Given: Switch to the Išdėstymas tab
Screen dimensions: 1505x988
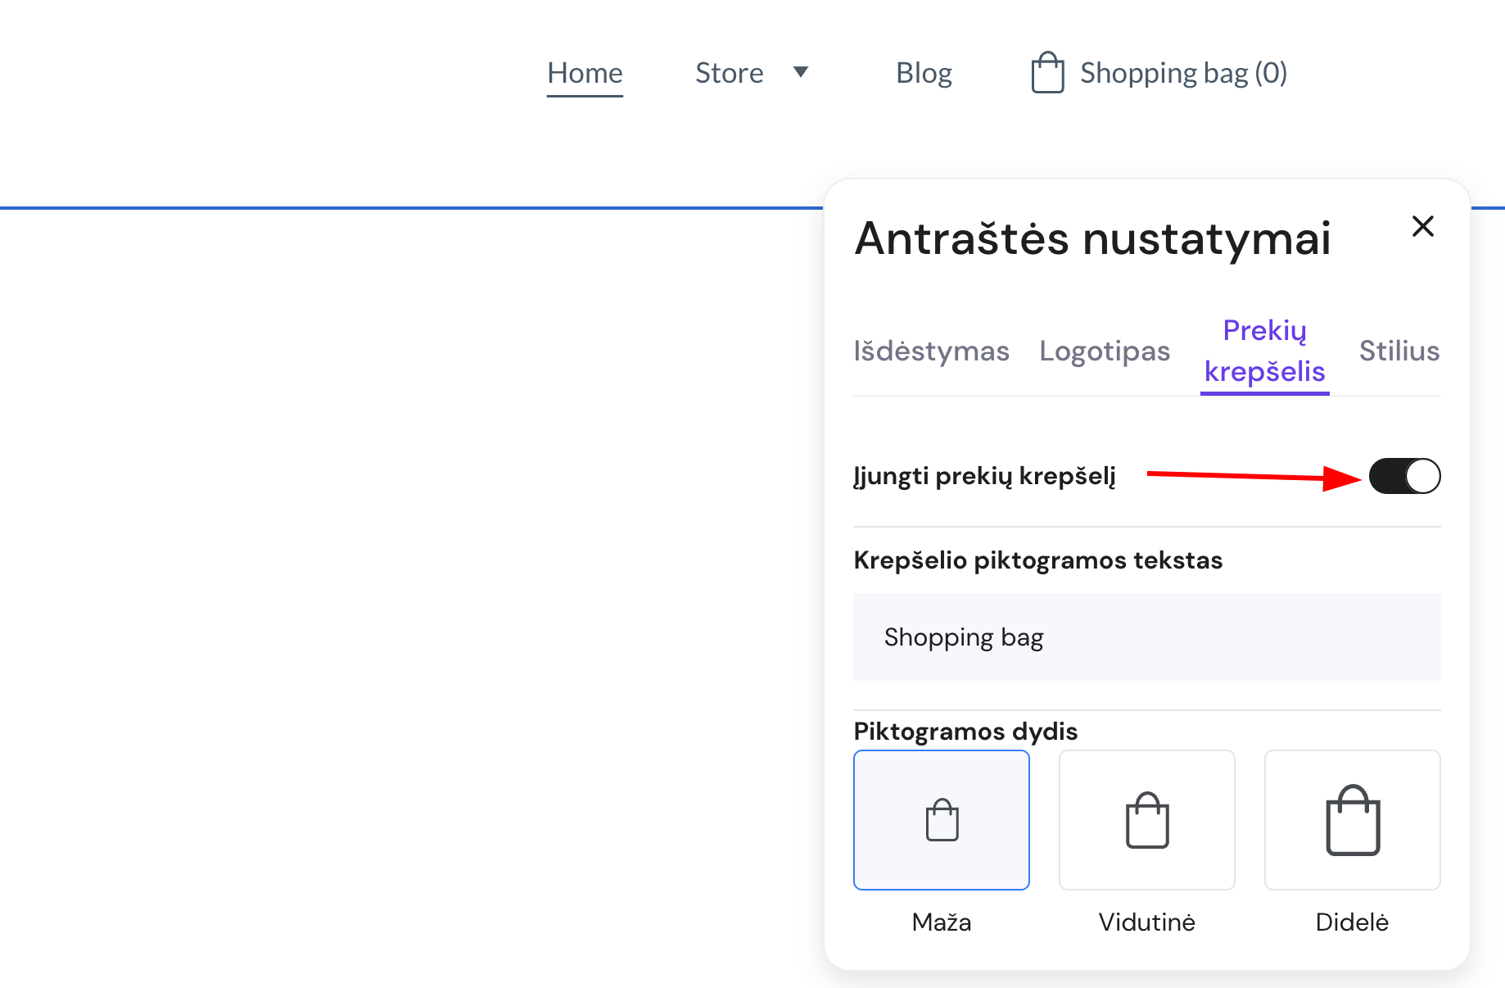Looking at the screenshot, I should (x=931, y=351).
